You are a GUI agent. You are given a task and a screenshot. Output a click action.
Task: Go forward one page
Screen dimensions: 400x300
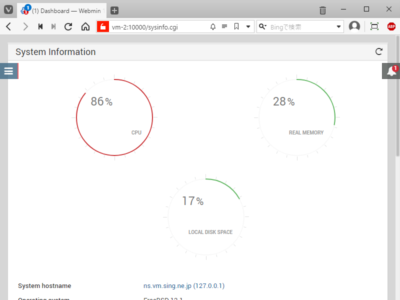tap(25, 26)
